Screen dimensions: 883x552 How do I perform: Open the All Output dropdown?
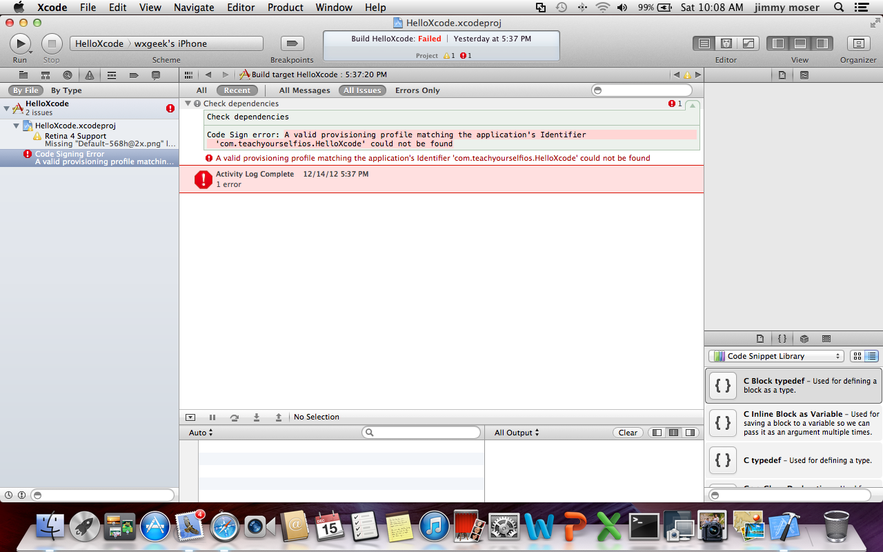pyautogui.click(x=517, y=433)
